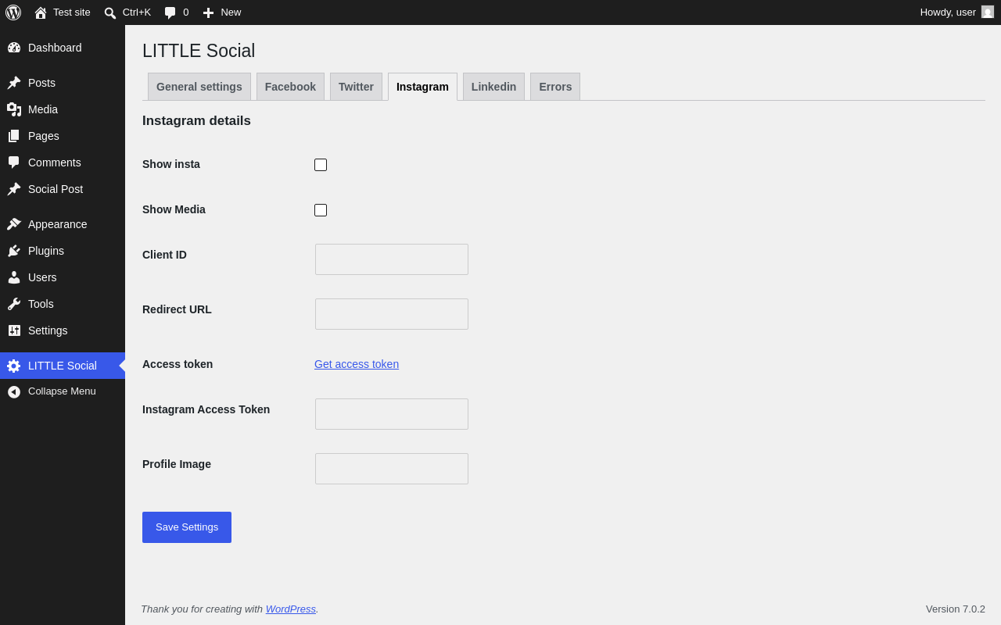Screen dimensions: 1001x625
Task: Click the Plugins plug icon
Action: click(x=14, y=251)
